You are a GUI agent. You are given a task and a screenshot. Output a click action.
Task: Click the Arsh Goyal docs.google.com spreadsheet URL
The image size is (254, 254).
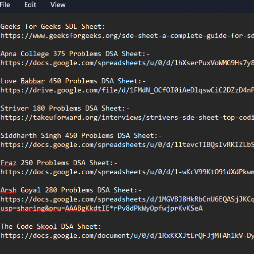(x=127, y=199)
